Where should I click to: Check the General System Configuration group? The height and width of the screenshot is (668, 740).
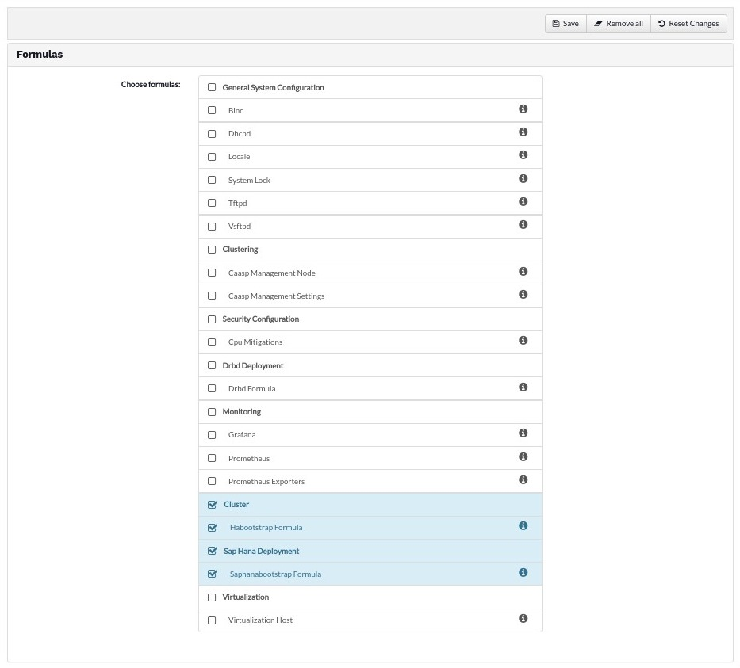pyautogui.click(x=212, y=88)
